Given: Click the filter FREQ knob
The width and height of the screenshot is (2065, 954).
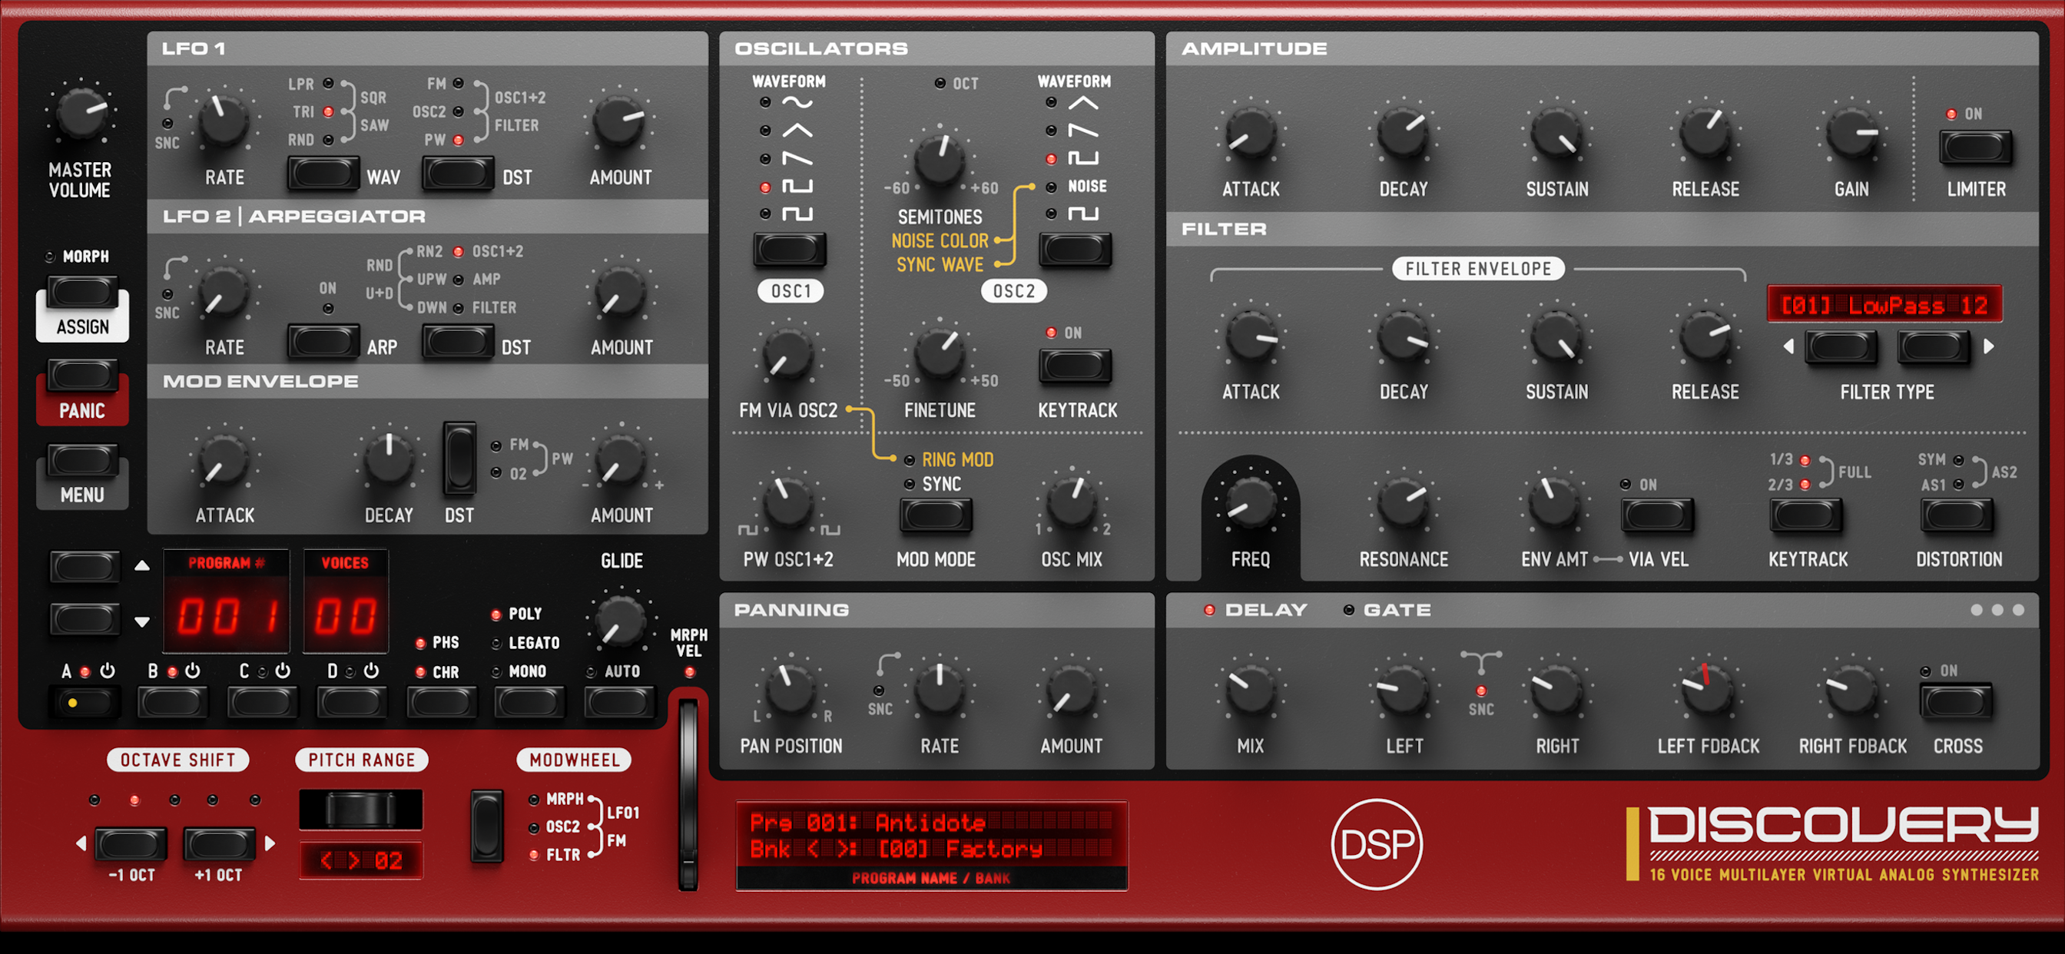Looking at the screenshot, I should click(1250, 503).
